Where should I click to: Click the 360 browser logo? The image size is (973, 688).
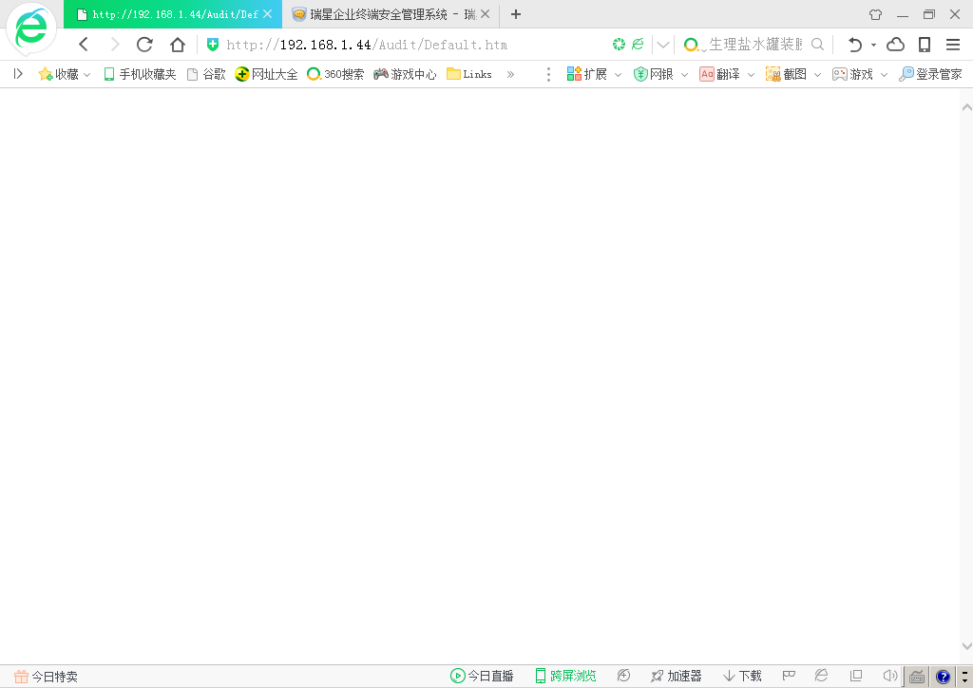pyautogui.click(x=31, y=29)
